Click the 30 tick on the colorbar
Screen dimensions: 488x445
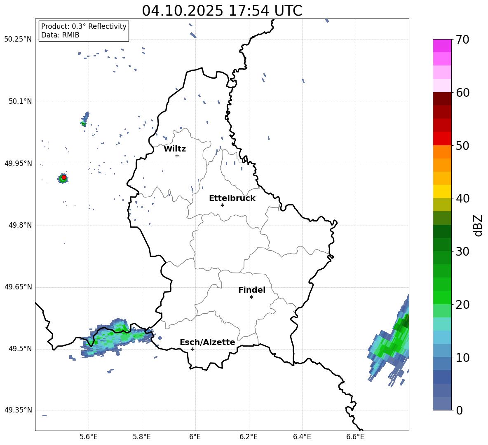click(x=462, y=252)
